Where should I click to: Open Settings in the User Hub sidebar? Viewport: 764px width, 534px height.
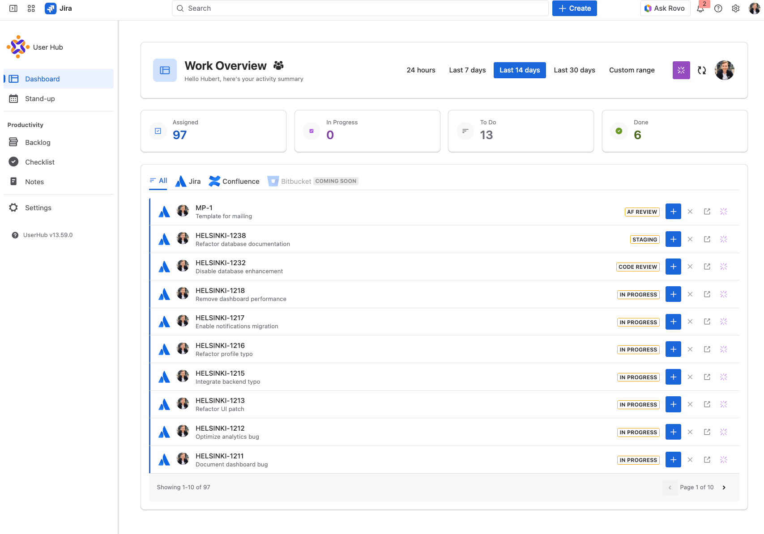59,208
